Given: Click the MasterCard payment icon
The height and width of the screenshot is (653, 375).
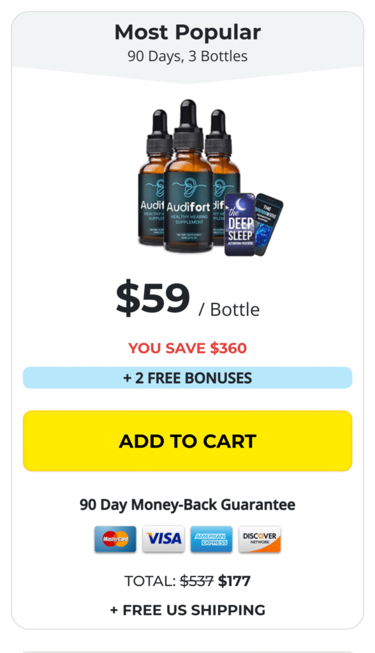Looking at the screenshot, I should [115, 539].
